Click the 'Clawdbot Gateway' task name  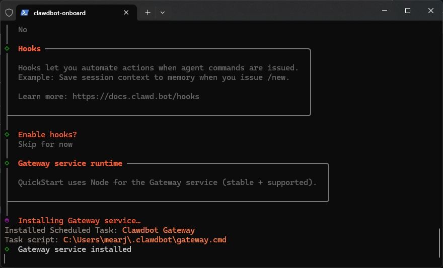(159, 230)
